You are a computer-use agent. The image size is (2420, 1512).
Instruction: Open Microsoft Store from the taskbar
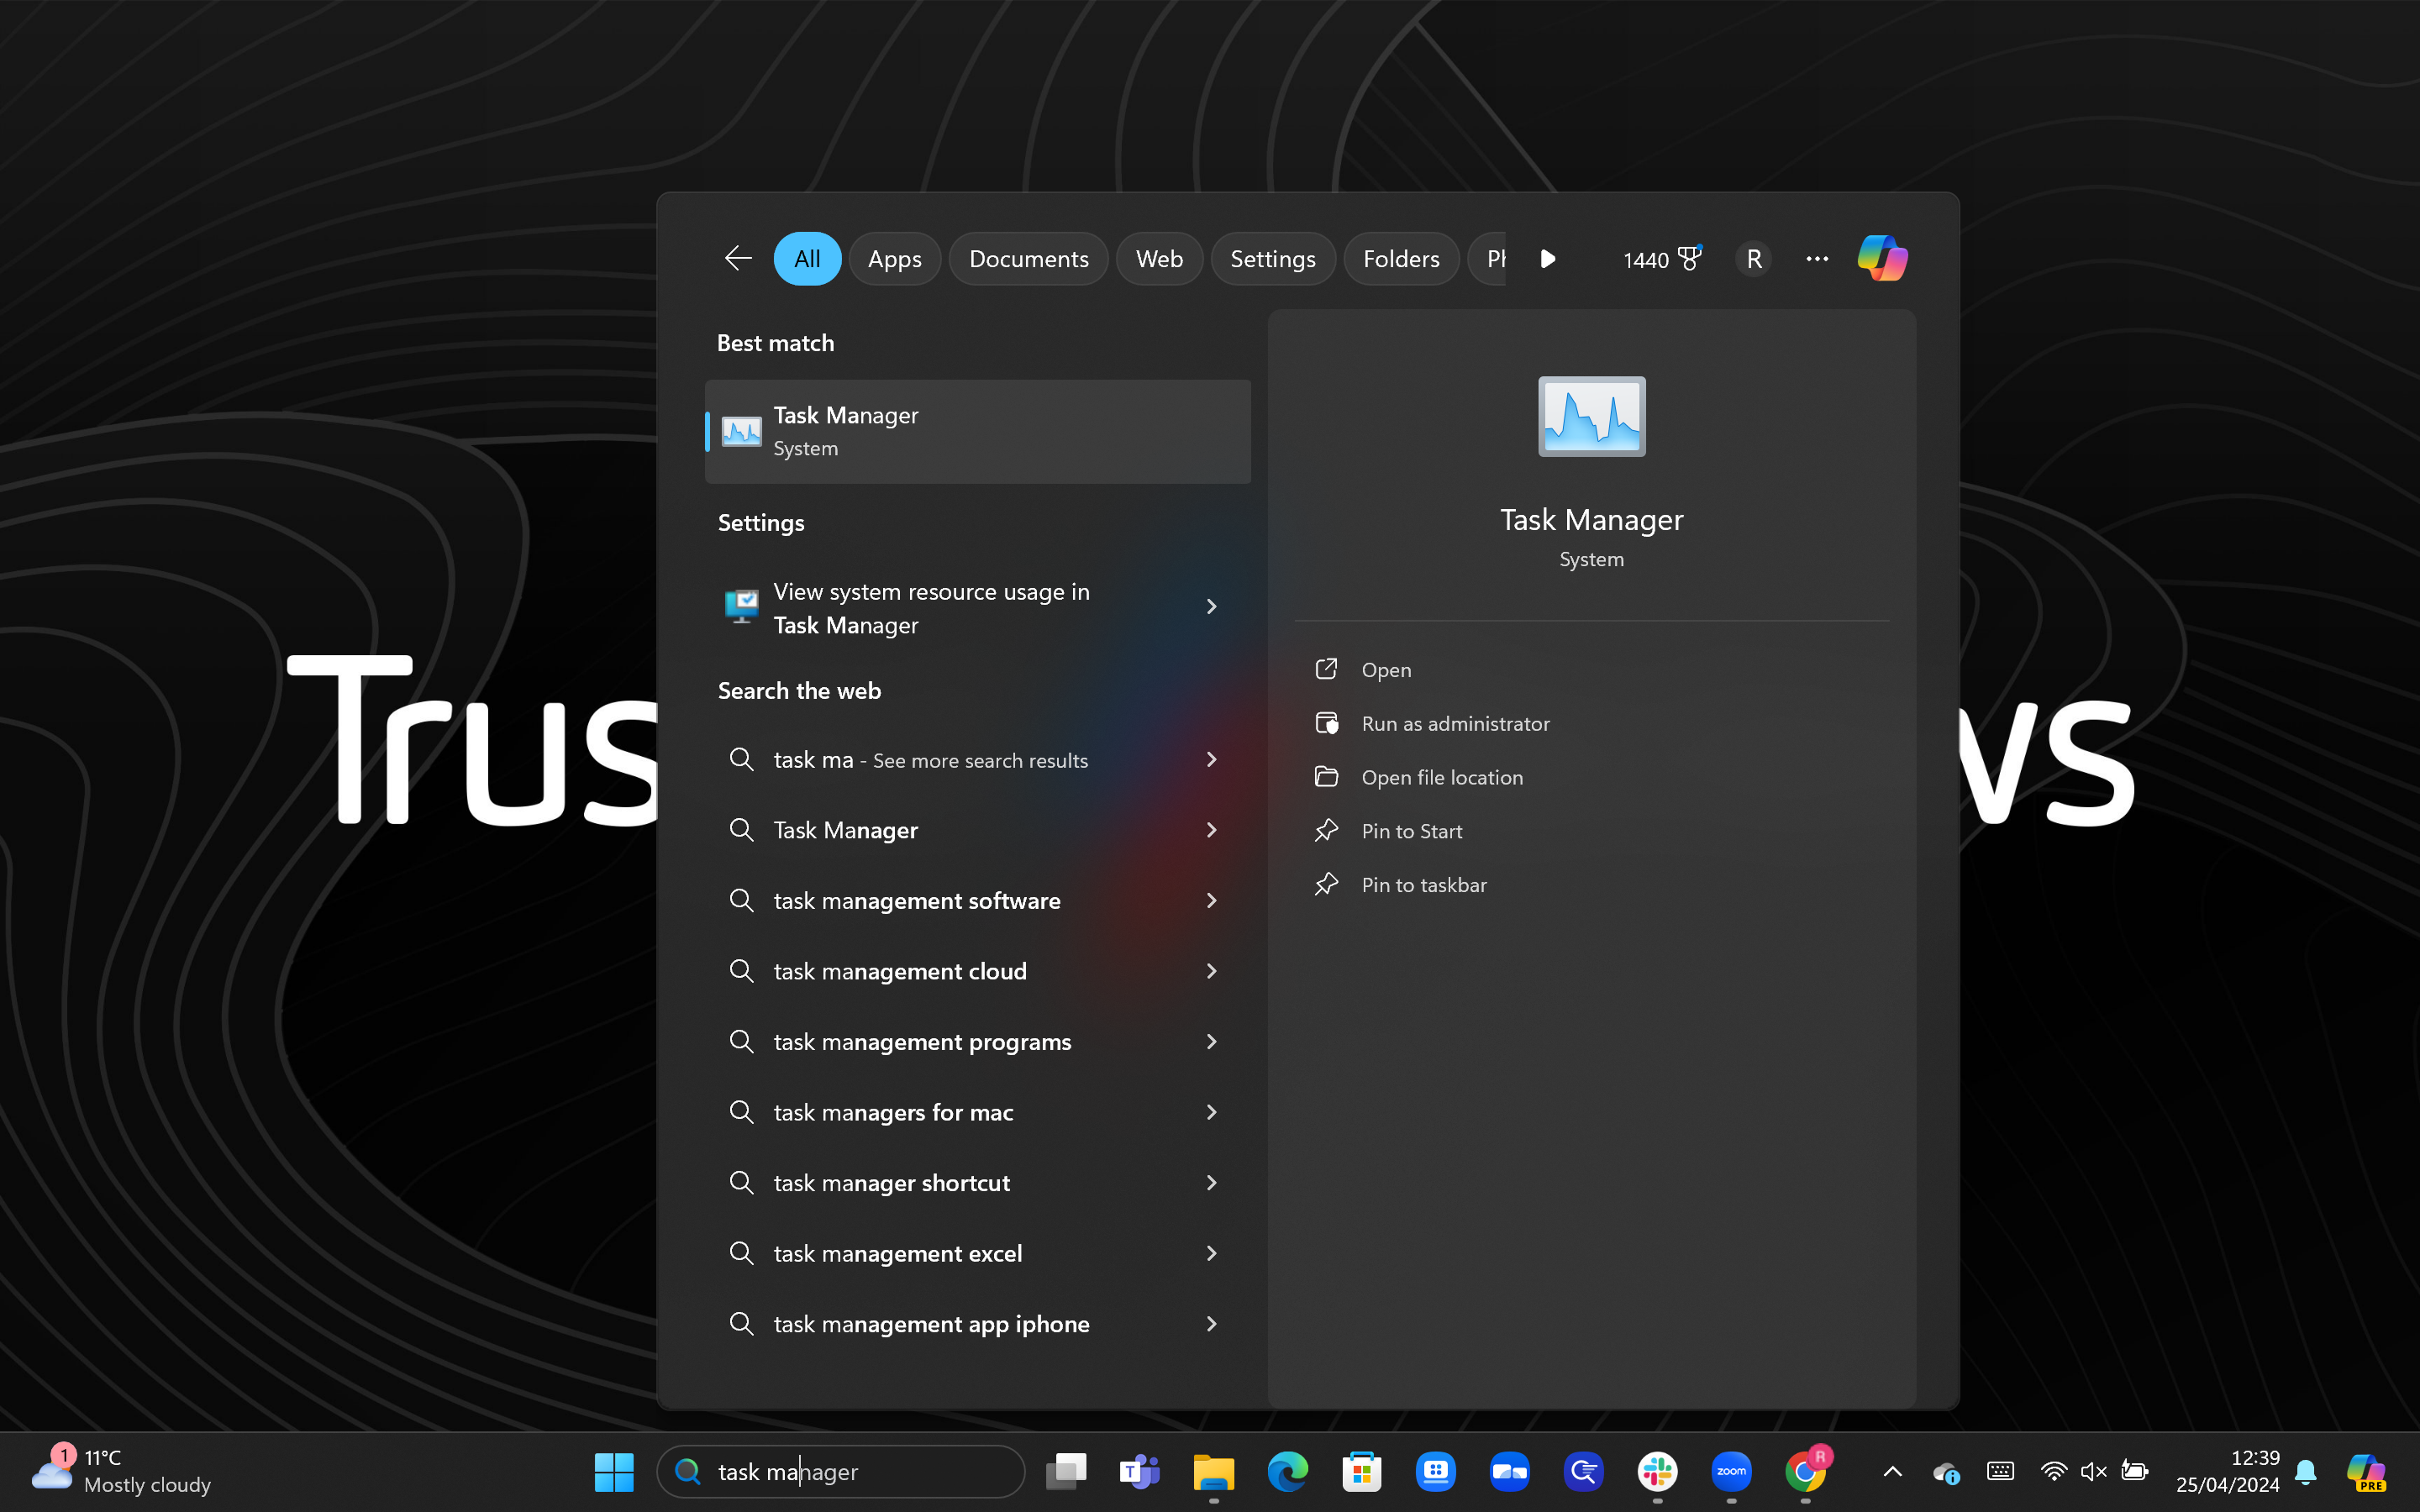click(x=1361, y=1471)
